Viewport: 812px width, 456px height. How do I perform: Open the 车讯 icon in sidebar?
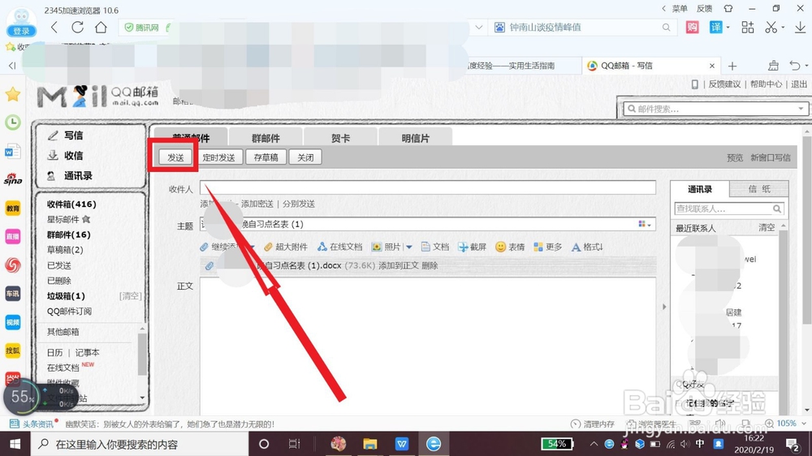[x=13, y=294]
